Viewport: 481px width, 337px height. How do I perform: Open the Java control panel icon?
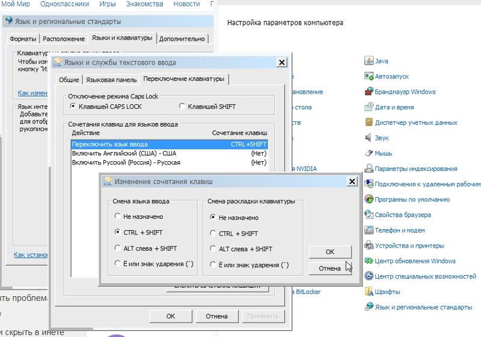(369, 61)
